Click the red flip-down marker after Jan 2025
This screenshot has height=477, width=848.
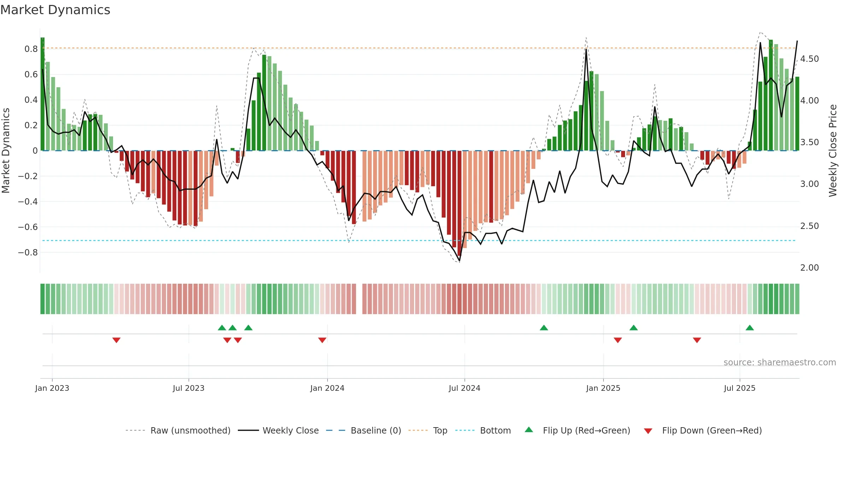[x=618, y=340]
